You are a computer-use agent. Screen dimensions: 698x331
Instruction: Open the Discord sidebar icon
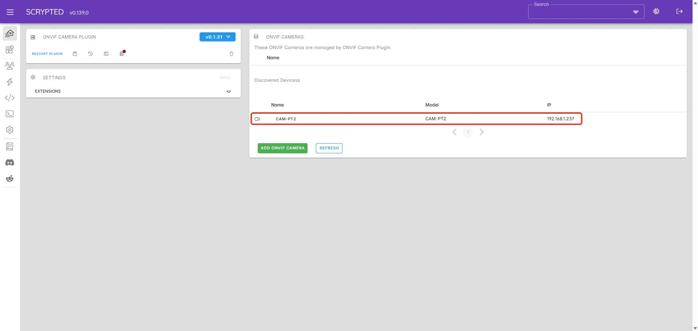[10, 162]
